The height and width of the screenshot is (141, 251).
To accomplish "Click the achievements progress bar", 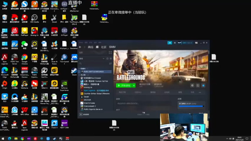I will click(191, 106).
